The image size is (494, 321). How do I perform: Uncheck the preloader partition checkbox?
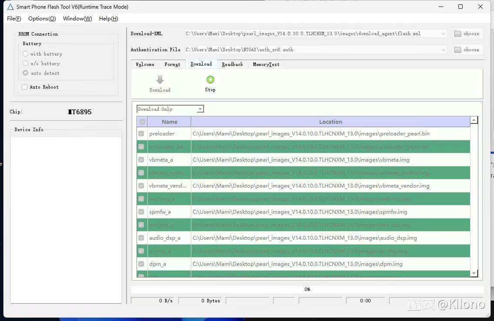pos(141,134)
